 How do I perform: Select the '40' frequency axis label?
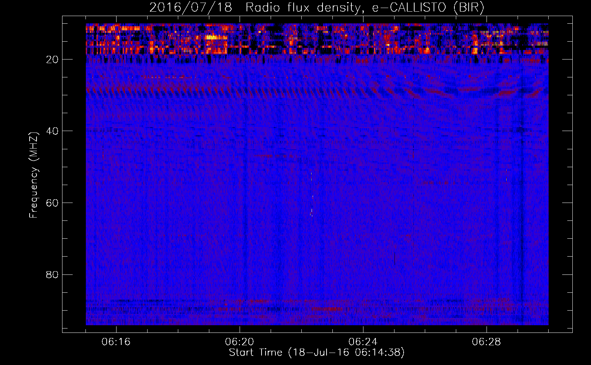click(x=52, y=131)
